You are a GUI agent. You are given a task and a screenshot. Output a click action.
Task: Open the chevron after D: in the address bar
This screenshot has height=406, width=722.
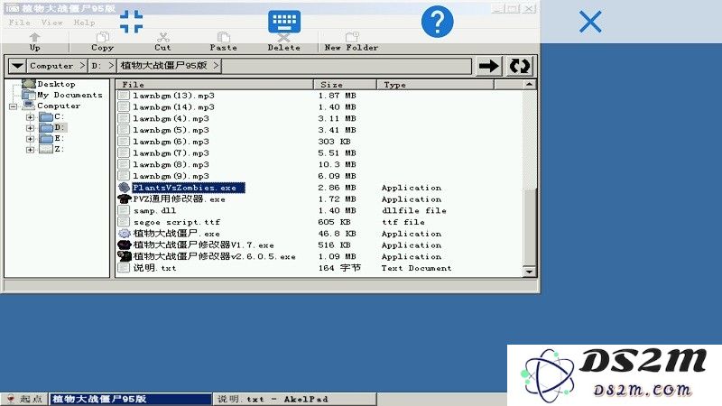(110, 66)
